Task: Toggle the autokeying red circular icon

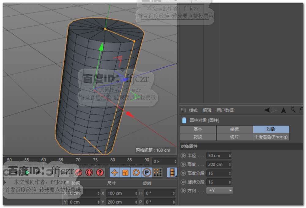Action: click(89, 172)
